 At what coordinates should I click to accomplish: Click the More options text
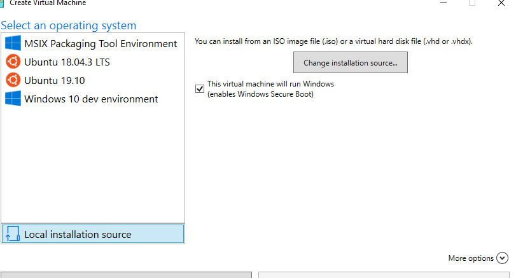pos(471,258)
